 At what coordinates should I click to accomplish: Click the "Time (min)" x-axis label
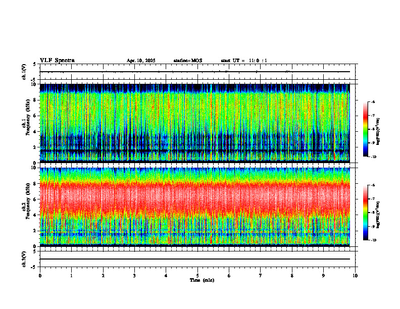click(x=202, y=280)
